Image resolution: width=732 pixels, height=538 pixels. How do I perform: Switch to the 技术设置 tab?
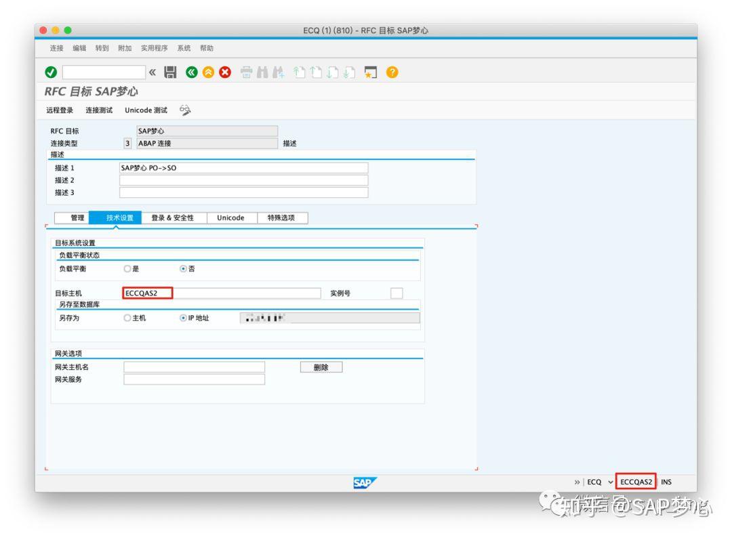point(115,218)
